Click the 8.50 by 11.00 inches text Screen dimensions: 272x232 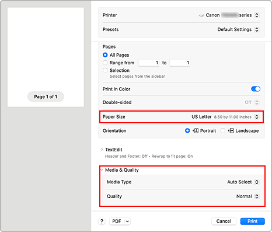(233, 117)
